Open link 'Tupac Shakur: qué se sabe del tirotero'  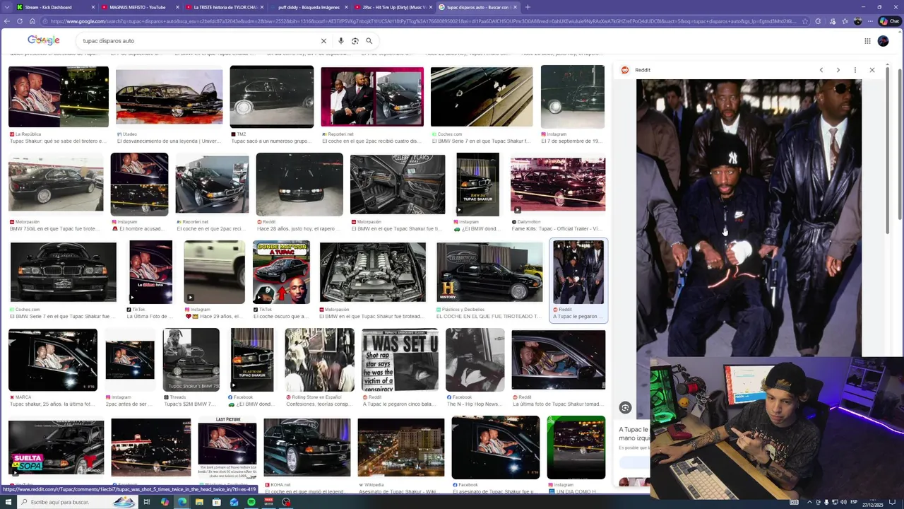59,141
